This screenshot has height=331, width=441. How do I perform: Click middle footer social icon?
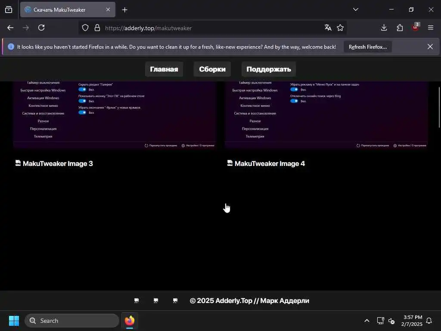(x=156, y=300)
